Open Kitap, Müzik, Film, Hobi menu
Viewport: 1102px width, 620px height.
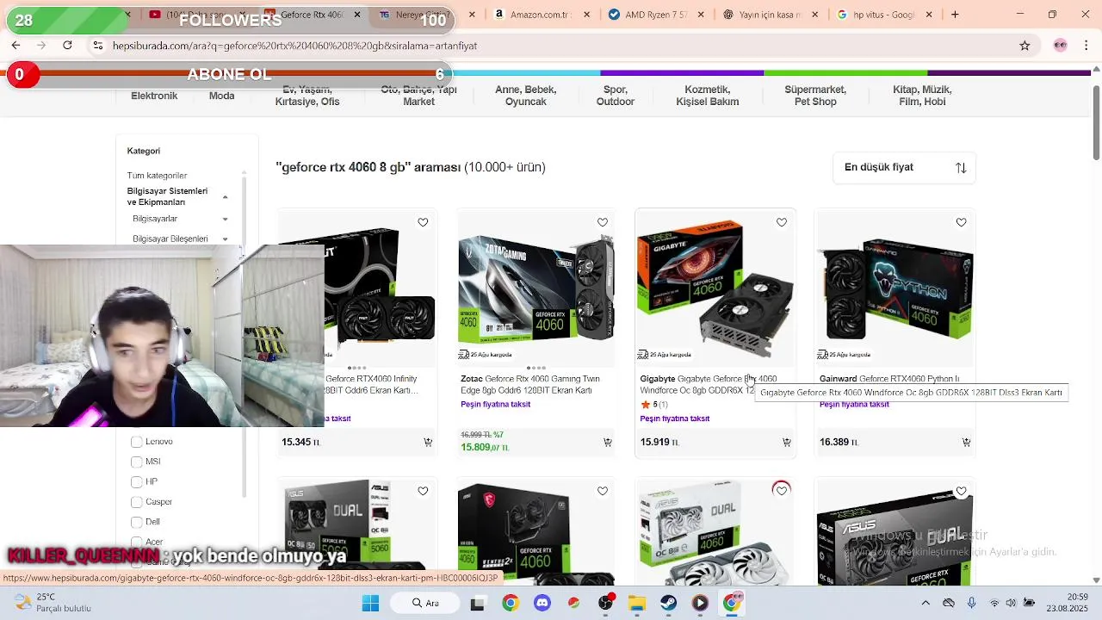pos(922,96)
